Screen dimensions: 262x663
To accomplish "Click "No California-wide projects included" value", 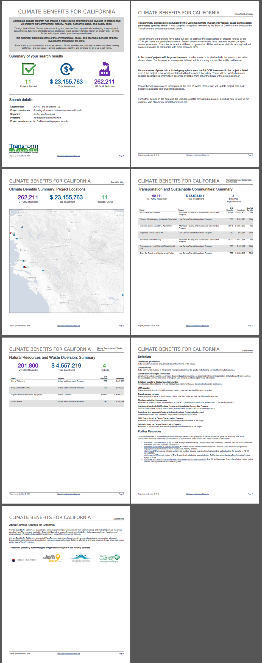I will 51,121.
